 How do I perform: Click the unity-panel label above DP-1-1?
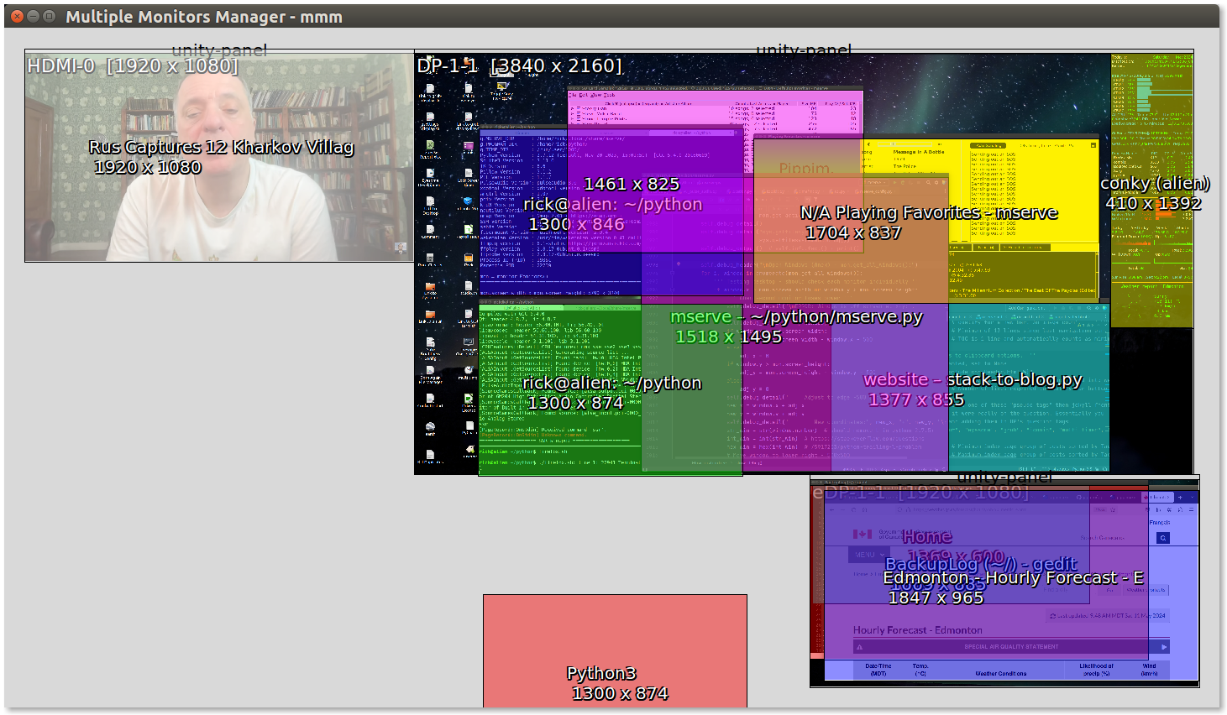click(804, 50)
